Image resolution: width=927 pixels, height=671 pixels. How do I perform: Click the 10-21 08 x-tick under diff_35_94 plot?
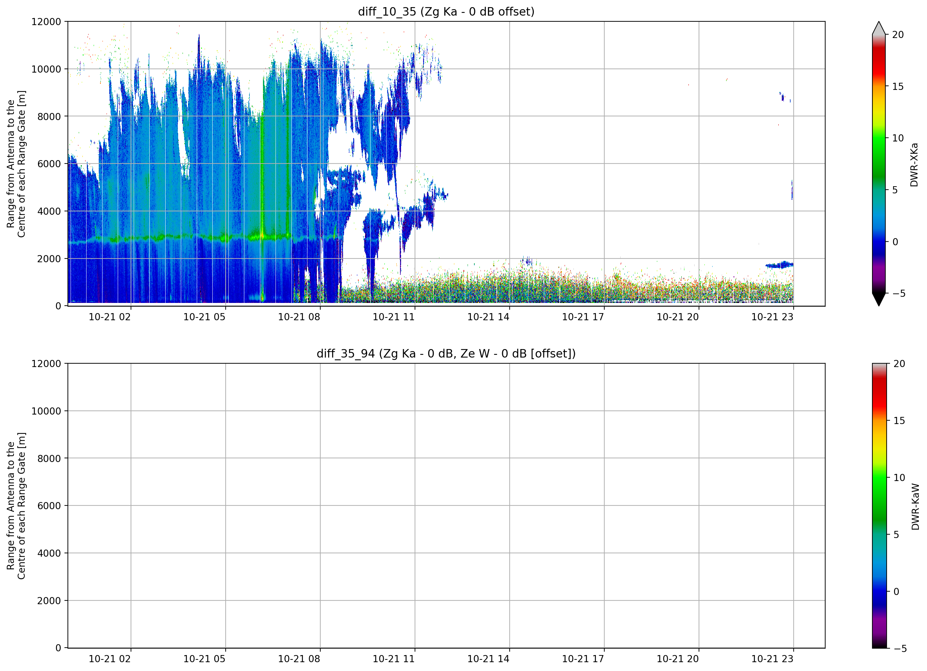click(x=299, y=659)
